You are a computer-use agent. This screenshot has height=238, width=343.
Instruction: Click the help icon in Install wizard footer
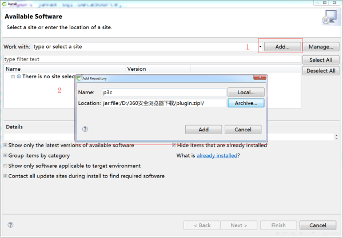10,225
